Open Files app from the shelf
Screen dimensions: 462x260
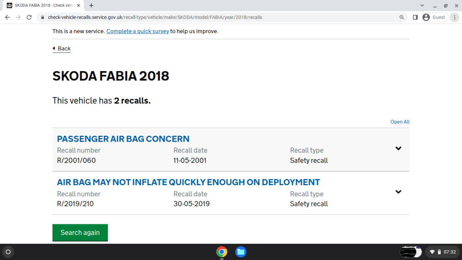tap(241, 252)
